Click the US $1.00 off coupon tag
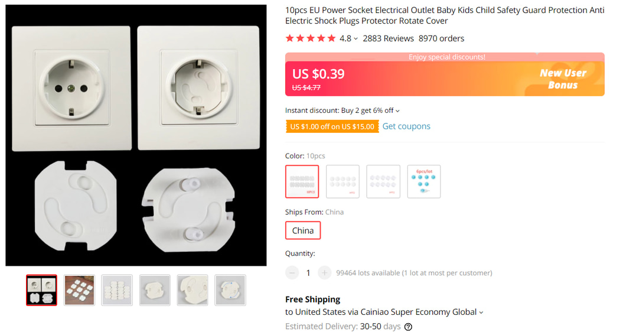The image size is (620, 332). click(x=332, y=126)
